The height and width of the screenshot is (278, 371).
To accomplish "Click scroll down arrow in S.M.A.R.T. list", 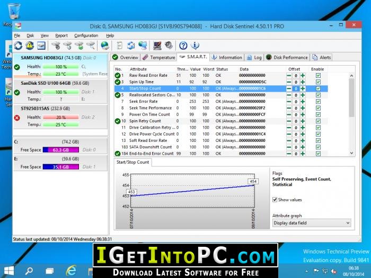I will pos(351,153).
